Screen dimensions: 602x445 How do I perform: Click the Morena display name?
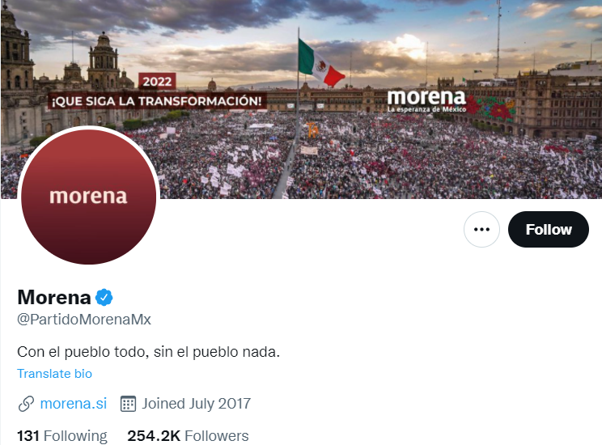coord(54,297)
